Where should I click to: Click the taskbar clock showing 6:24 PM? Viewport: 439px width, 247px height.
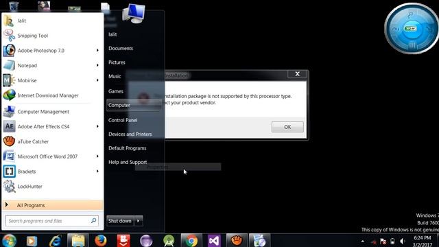pos(423,241)
